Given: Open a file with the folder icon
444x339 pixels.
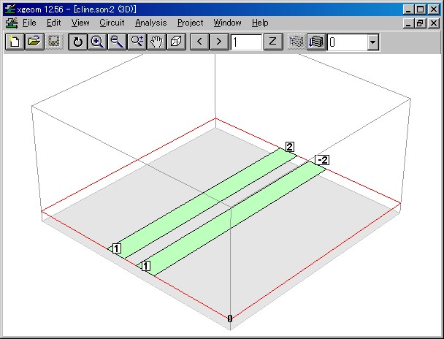Looking at the screenshot, I should pyautogui.click(x=34, y=42).
